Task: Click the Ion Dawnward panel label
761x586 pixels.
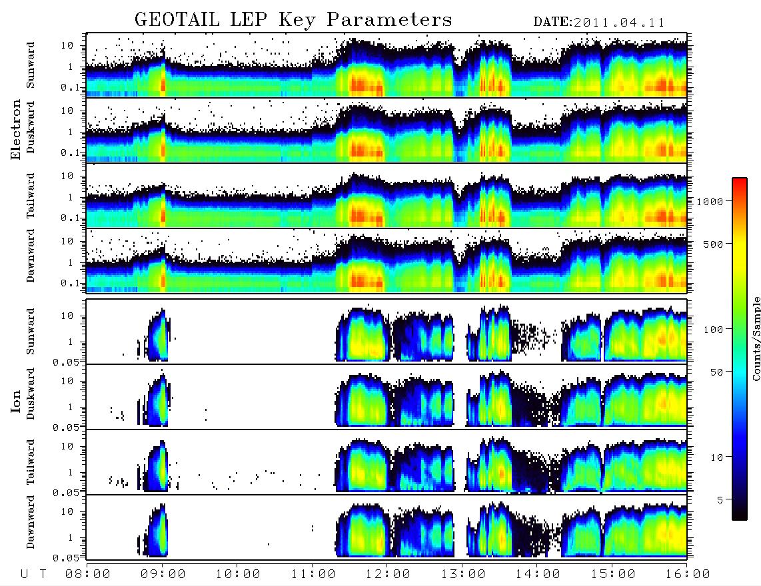Action: 31,522
